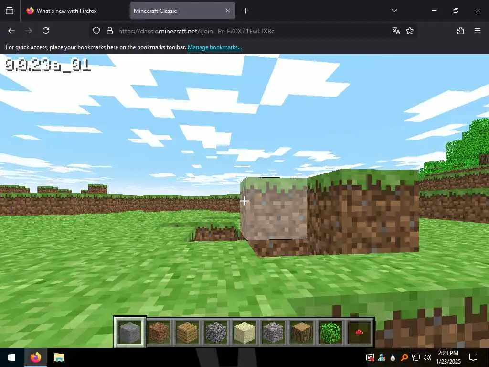Select the sand block in the hotbar

point(244,332)
